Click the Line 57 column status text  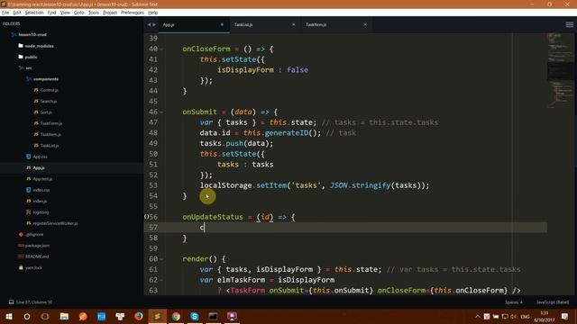tap(34, 302)
